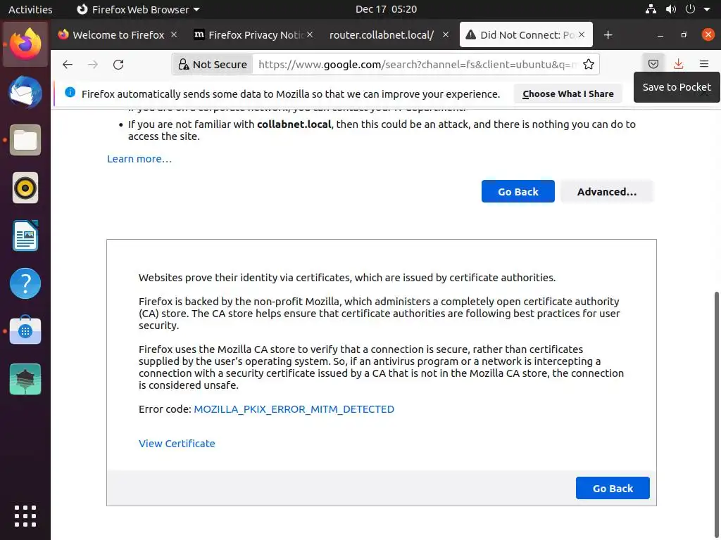Image resolution: width=721 pixels, height=540 pixels.
Task: Click the Not Secure lock icon
Action: pos(184,65)
